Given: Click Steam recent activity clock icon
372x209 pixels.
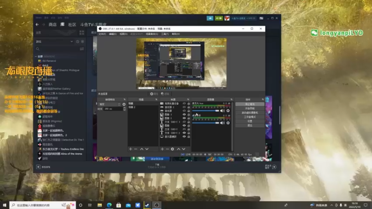Looking at the screenshot, I should (78, 41).
